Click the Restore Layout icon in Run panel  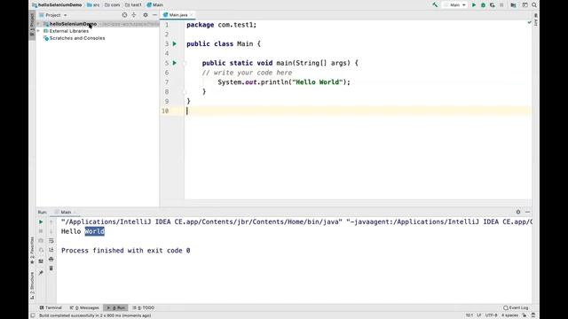(x=41, y=261)
